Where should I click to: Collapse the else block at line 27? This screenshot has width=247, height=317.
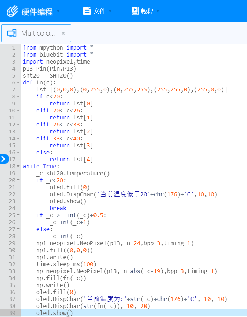click(x=18, y=229)
